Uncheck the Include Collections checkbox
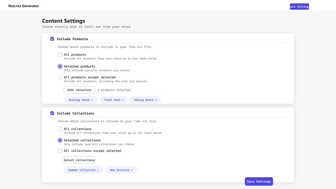Image resolution: width=336 pixels, height=189 pixels. (x=52, y=113)
